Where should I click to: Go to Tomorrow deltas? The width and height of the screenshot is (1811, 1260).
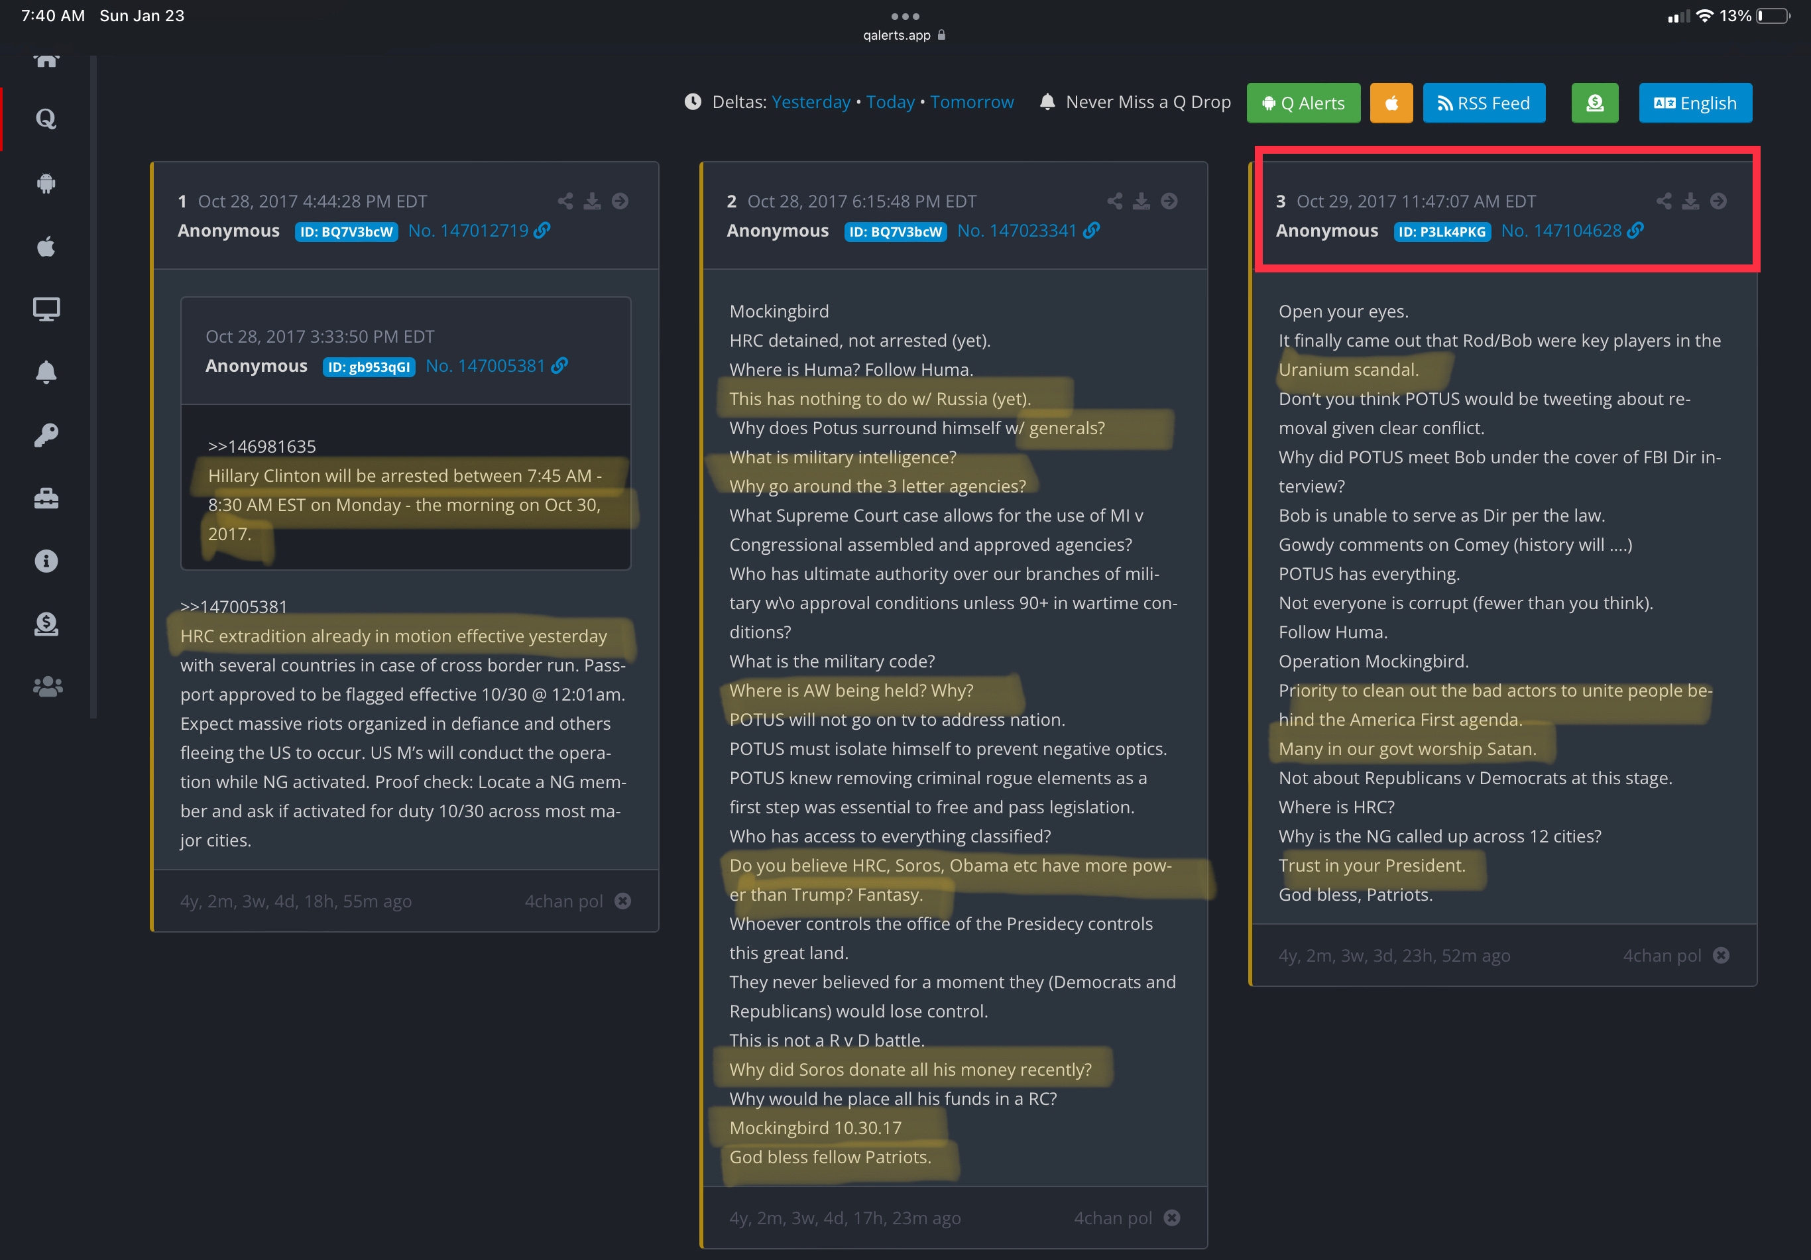972,101
